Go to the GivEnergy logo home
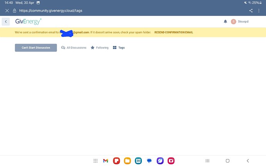Image resolution: width=266 pixels, height=166 pixels. tap(28, 22)
